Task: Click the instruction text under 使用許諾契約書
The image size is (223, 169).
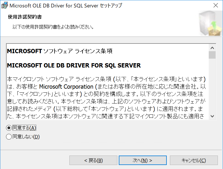Action: pyautogui.click(x=53, y=27)
